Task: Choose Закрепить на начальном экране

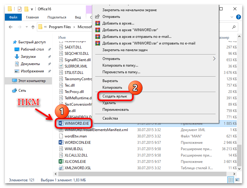Action: (x=129, y=10)
